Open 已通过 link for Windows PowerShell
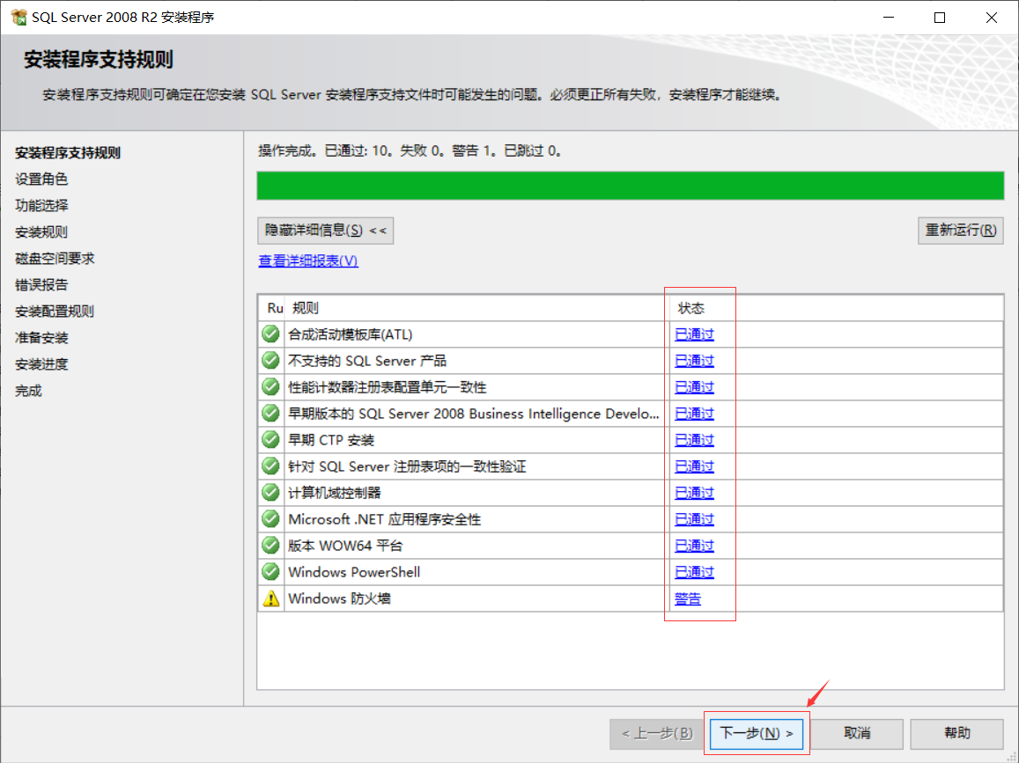Screen dimensions: 1019x763 [x=694, y=572]
